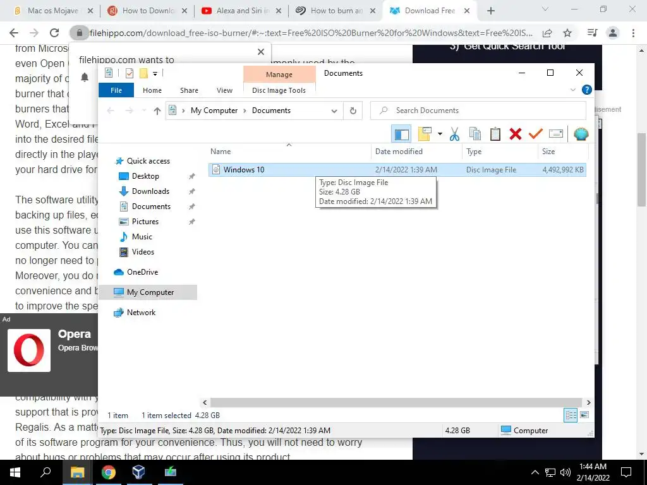Bookmark this page with star icon

(567, 33)
